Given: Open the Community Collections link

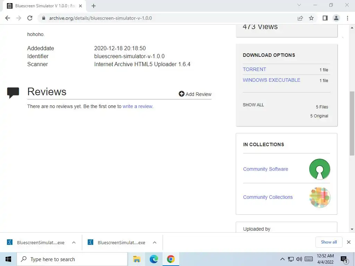Looking at the screenshot, I should 268,197.
